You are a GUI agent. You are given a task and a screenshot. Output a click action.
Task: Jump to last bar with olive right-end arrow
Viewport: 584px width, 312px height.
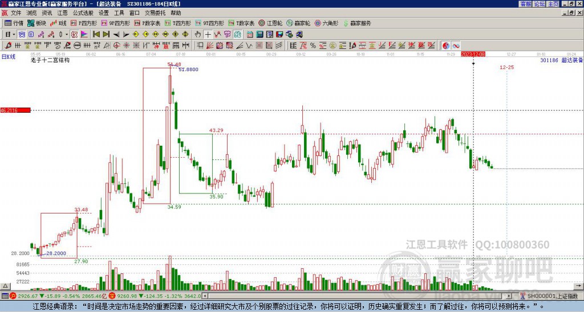(x=106, y=35)
